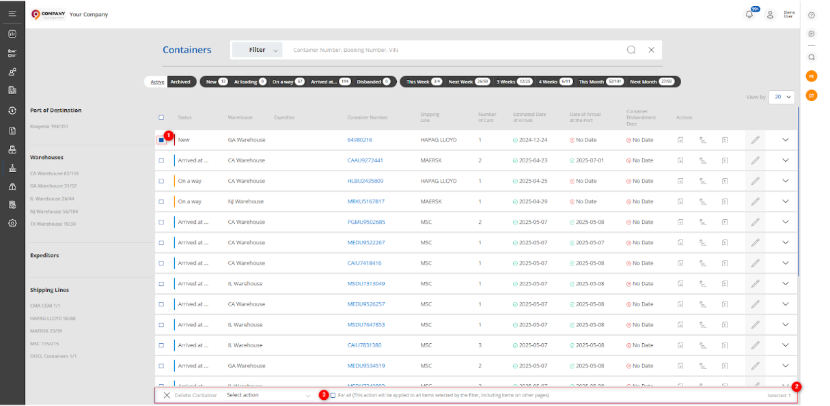Click the Delete Container X icon
The width and height of the screenshot is (830, 406).
[167, 395]
